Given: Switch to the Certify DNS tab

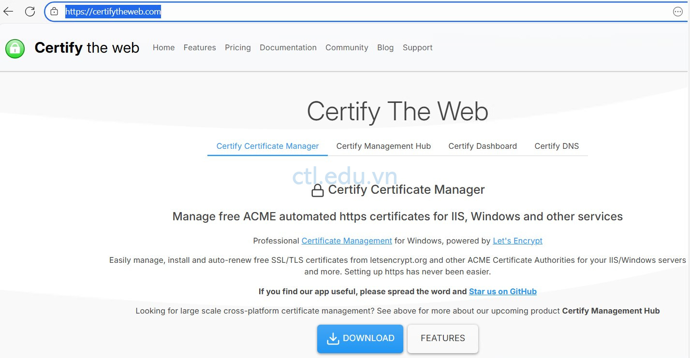Looking at the screenshot, I should [557, 146].
